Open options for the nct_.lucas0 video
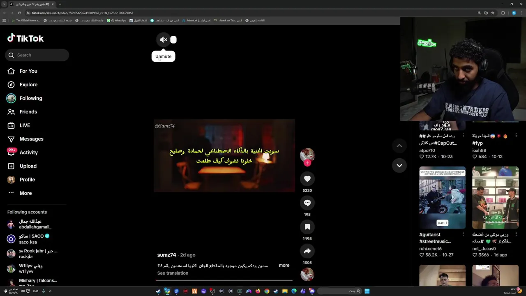 516,234
